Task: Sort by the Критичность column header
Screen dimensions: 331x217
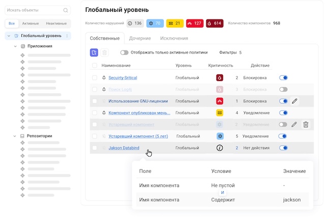Action: (220, 65)
